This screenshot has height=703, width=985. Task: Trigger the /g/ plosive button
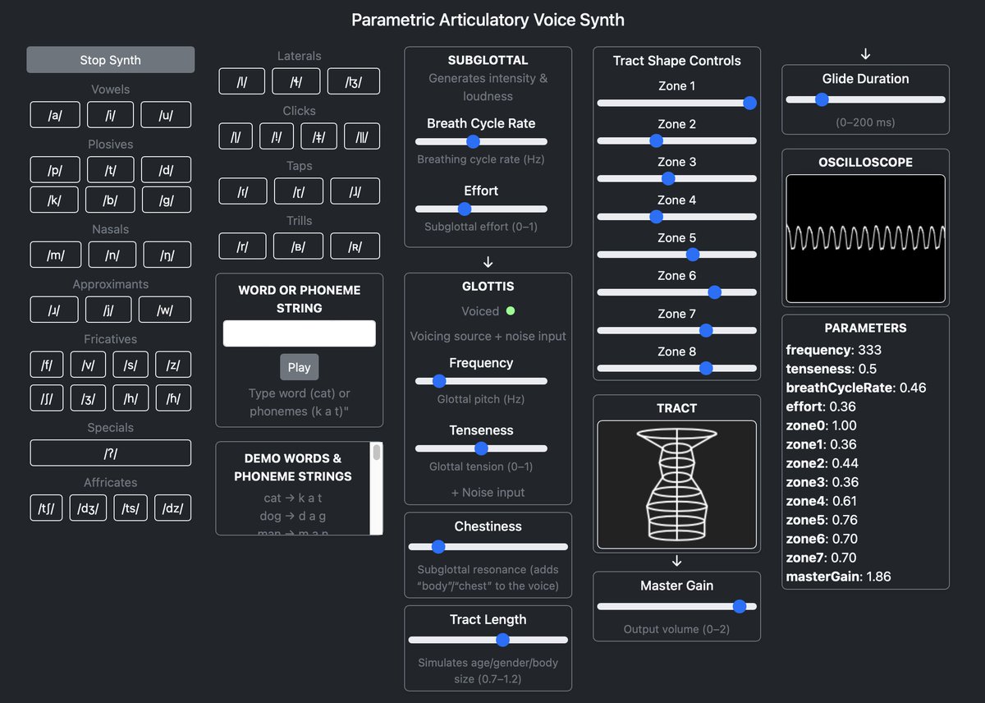point(166,200)
